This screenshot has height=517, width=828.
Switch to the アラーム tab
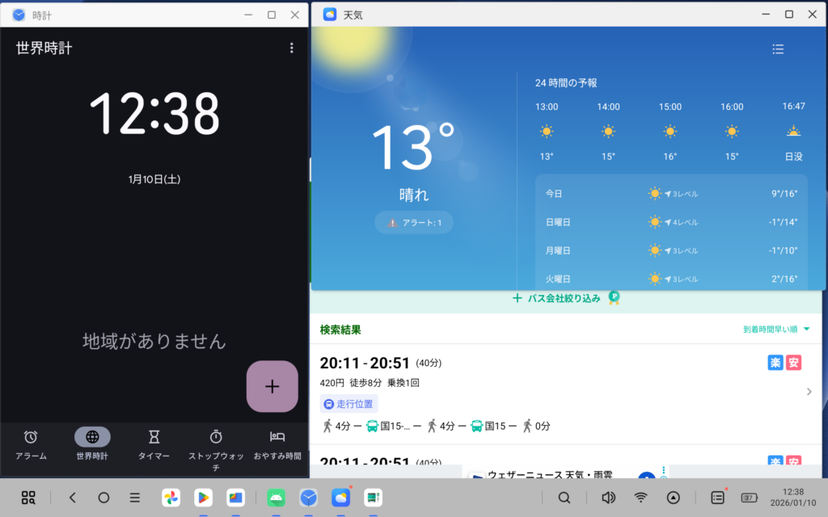coord(31,444)
